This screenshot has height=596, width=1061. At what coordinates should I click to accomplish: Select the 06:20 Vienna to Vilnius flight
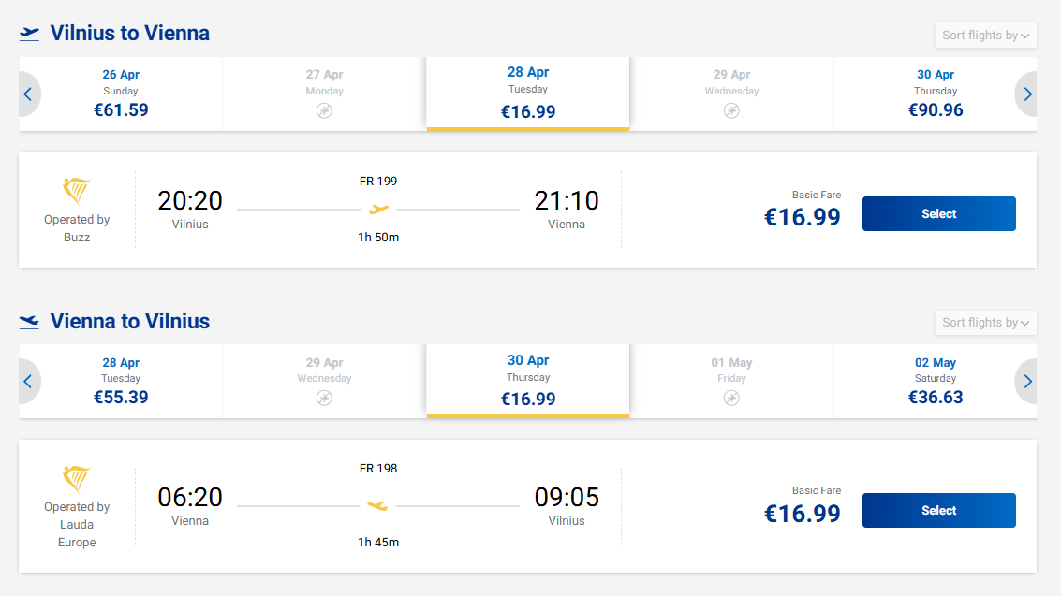[x=938, y=511]
